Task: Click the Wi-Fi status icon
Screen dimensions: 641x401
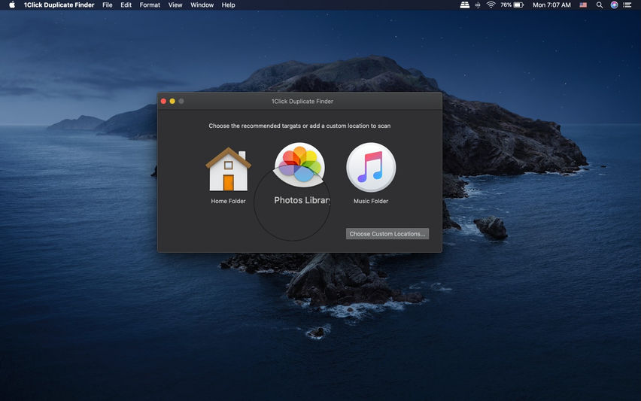Action: tap(491, 5)
